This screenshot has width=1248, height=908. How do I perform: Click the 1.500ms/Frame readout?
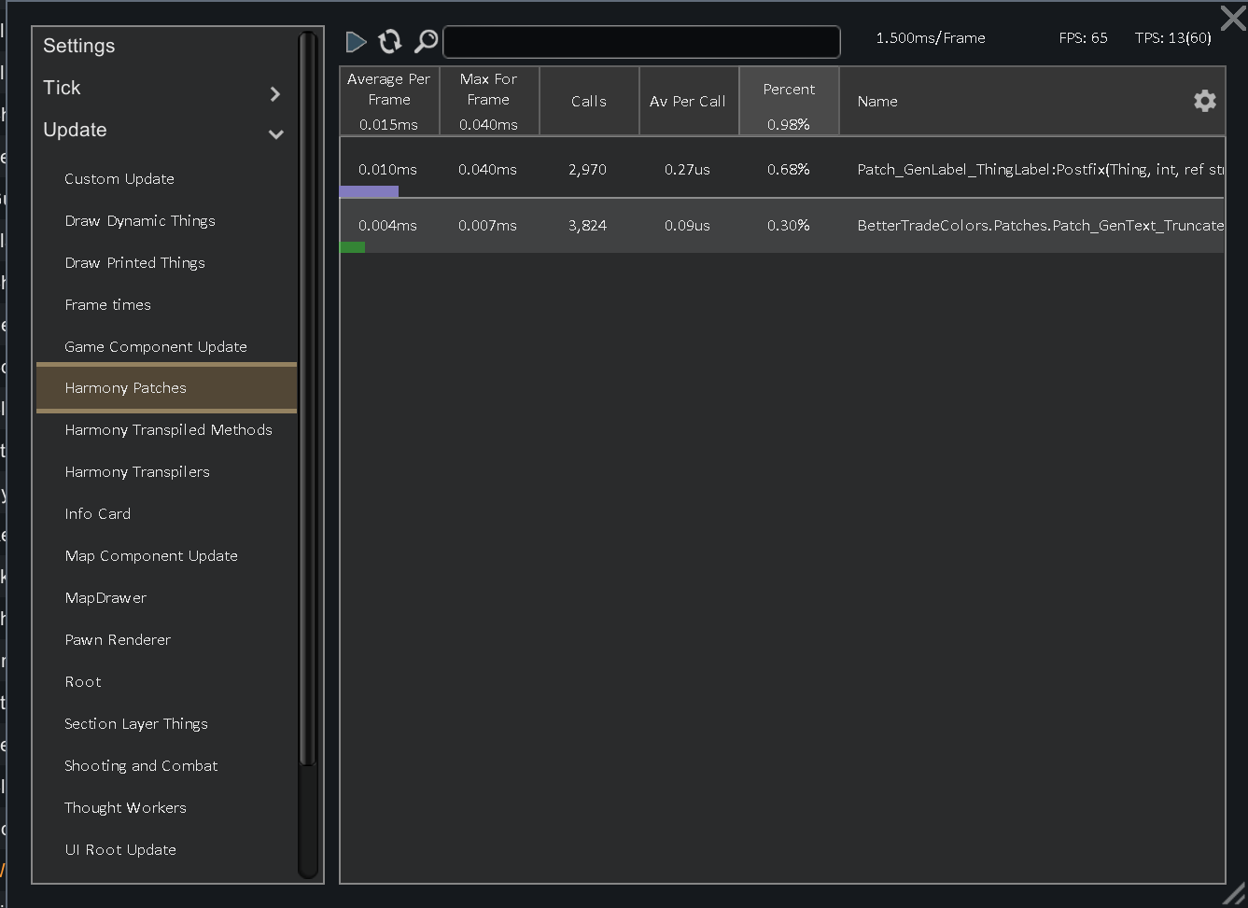tap(931, 38)
